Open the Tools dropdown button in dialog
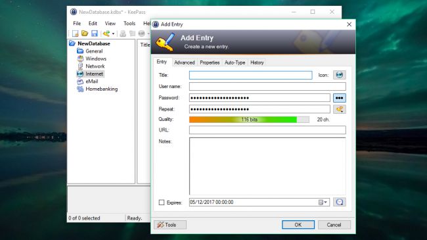Screen dimensions: 427x240 [170, 225]
